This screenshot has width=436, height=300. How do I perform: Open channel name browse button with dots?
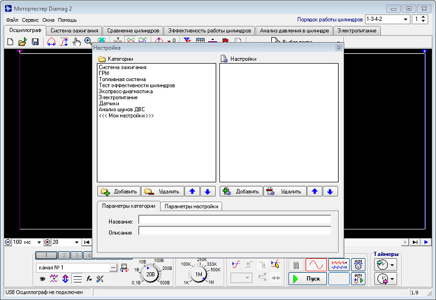coord(113,268)
